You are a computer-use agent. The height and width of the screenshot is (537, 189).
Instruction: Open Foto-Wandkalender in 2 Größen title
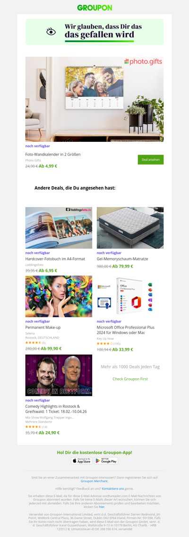point(53,154)
